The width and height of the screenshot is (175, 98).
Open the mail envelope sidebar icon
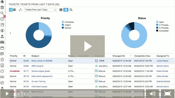pyautogui.click(x=2, y=42)
